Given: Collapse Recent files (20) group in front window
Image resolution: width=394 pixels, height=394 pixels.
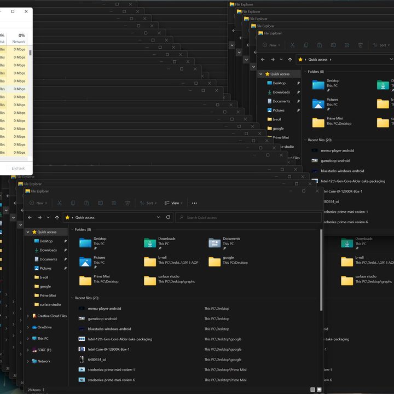Looking at the screenshot, I should (72, 298).
